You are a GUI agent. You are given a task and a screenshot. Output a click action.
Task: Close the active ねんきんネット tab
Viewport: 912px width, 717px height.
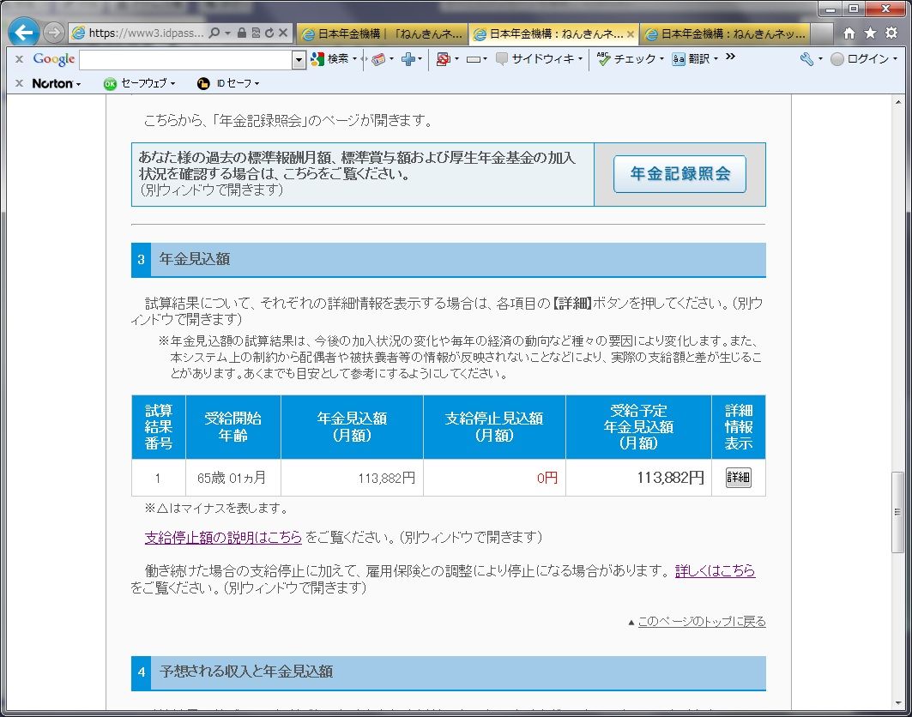(x=631, y=34)
